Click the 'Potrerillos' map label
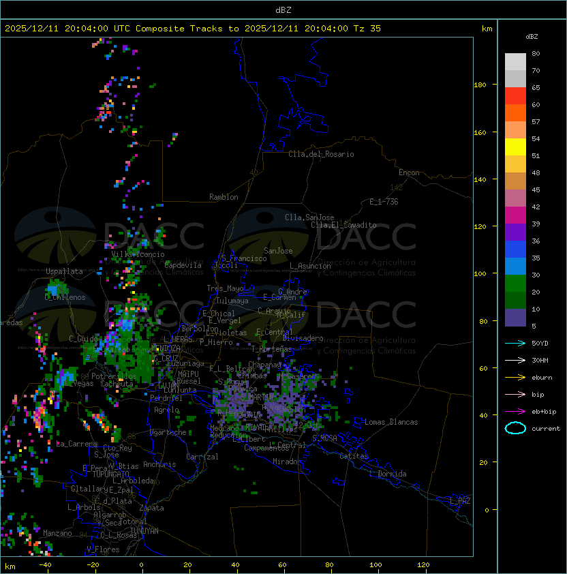Viewport: 567px width, 574px height. (x=114, y=376)
